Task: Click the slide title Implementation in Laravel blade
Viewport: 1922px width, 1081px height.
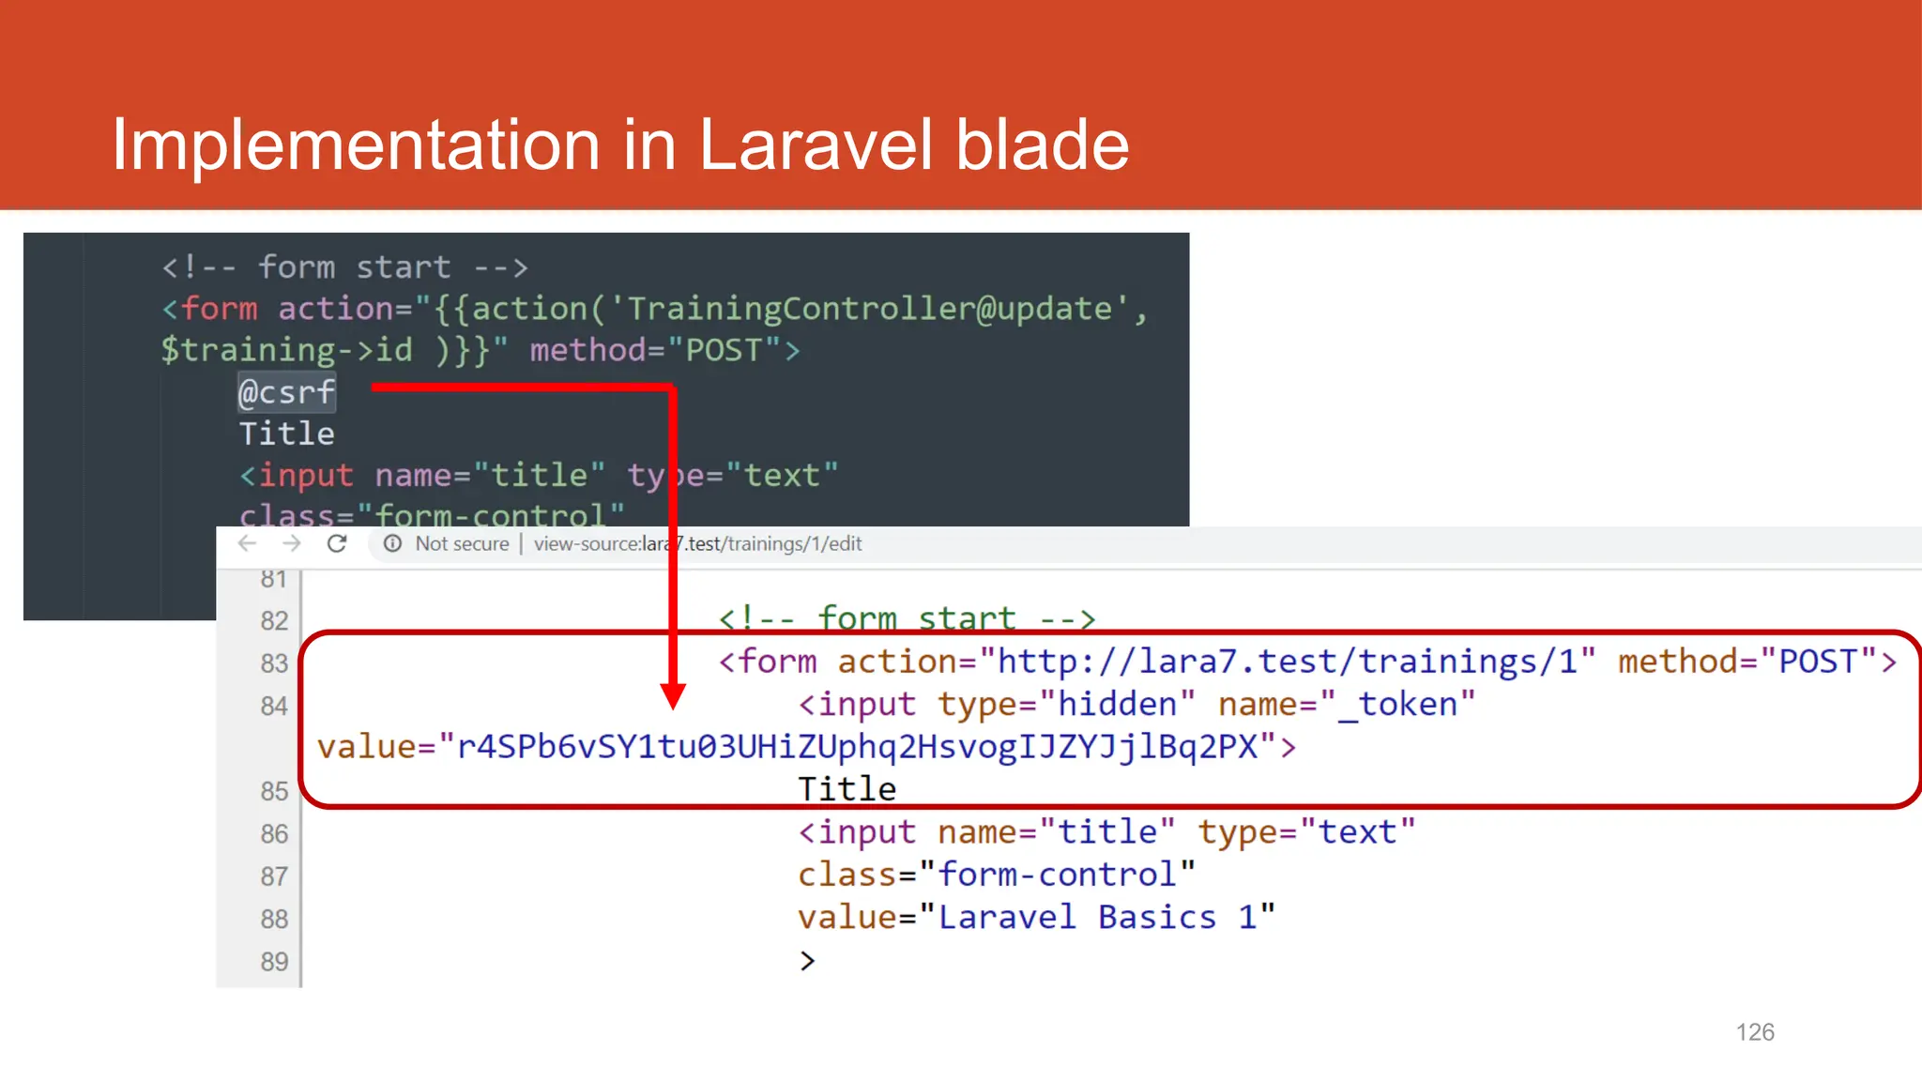Action: click(x=620, y=145)
